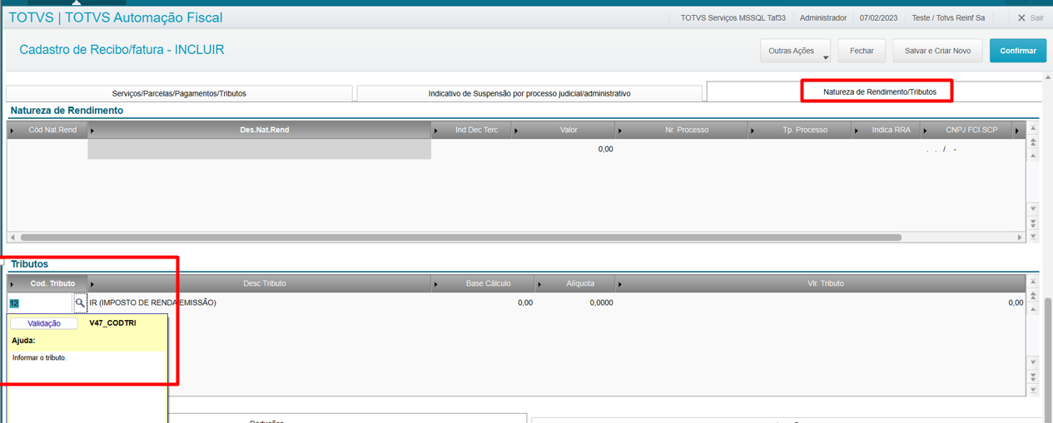Open the Outras Ações dropdown menu
Screen dimensions: 1053x423
click(795, 51)
